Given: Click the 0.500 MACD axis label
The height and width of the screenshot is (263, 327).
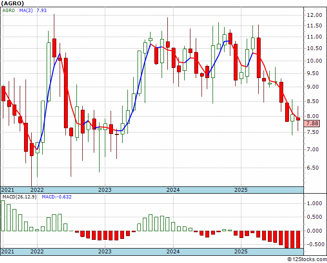Looking at the screenshot, I should tap(314, 217).
